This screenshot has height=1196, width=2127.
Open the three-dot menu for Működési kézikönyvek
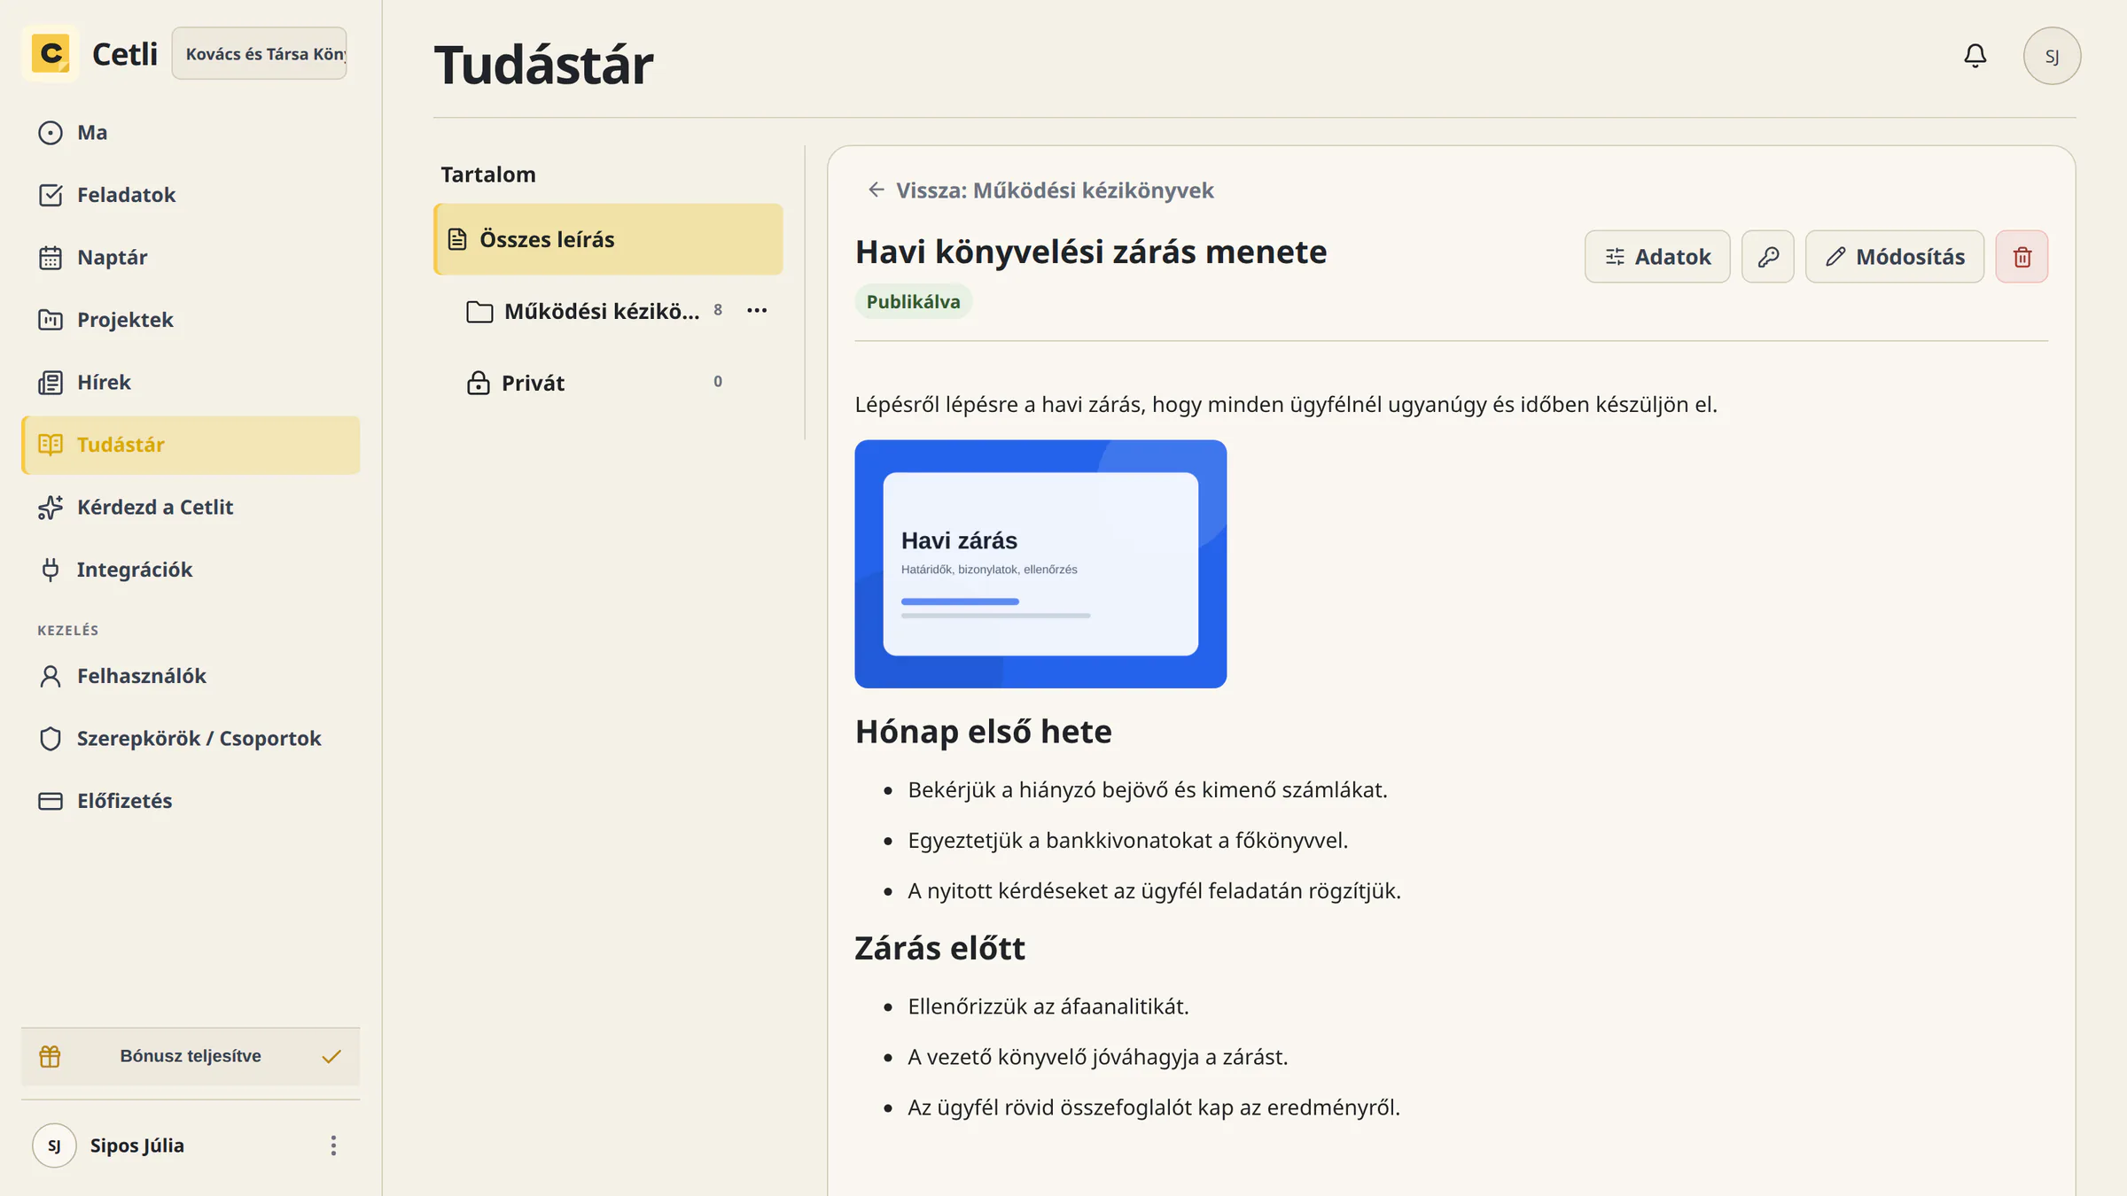[x=757, y=311]
